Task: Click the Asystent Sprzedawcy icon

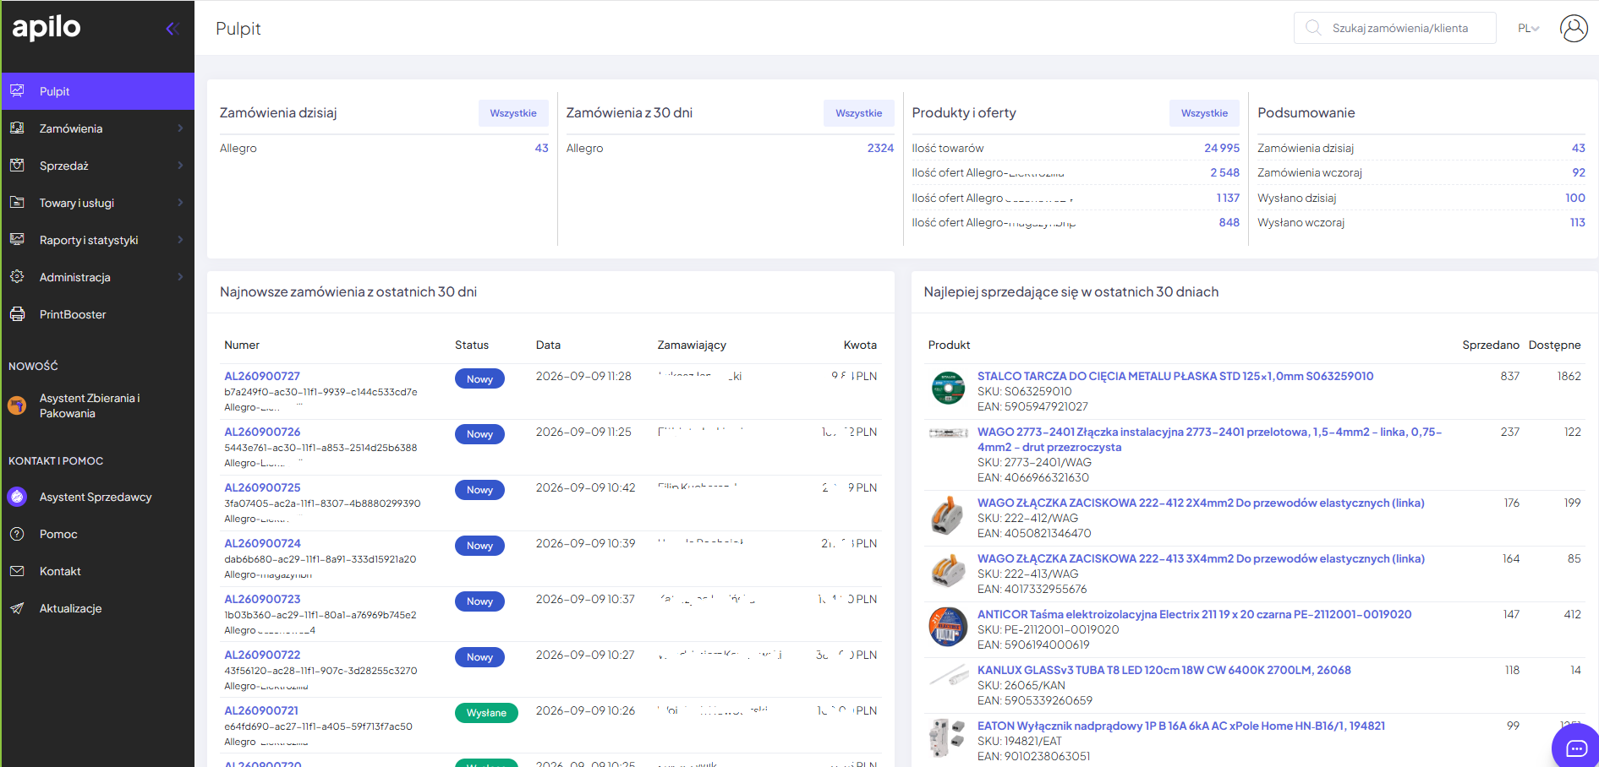Action: pyautogui.click(x=17, y=497)
